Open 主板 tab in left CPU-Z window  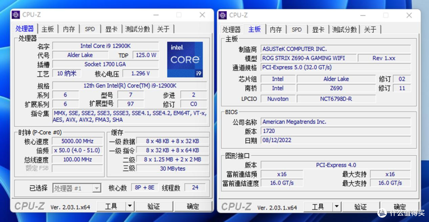pos(48,29)
